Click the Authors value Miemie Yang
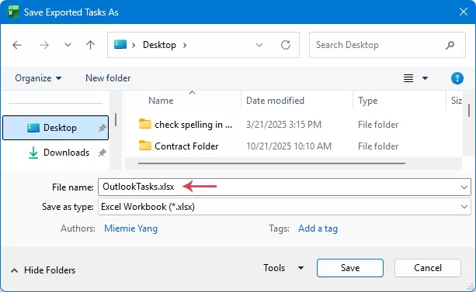 coord(130,228)
